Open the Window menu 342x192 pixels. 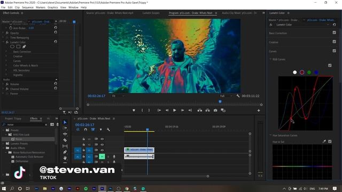tap(73, 7)
